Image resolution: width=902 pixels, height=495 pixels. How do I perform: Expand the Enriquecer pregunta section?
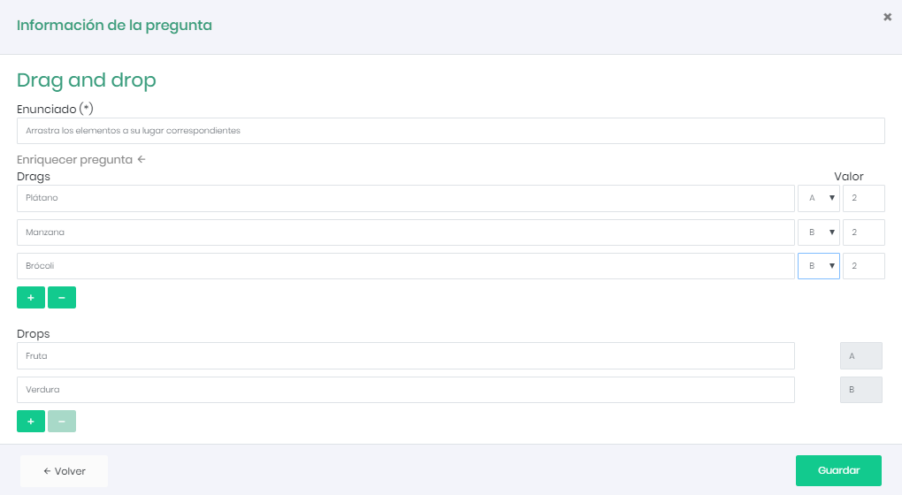(x=80, y=160)
